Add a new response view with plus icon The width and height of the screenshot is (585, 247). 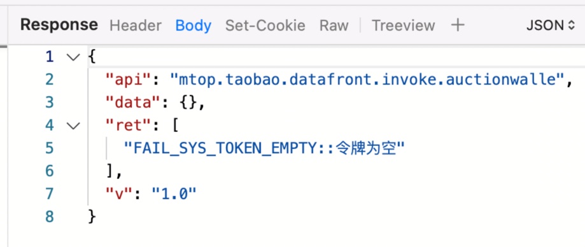coord(458,25)
